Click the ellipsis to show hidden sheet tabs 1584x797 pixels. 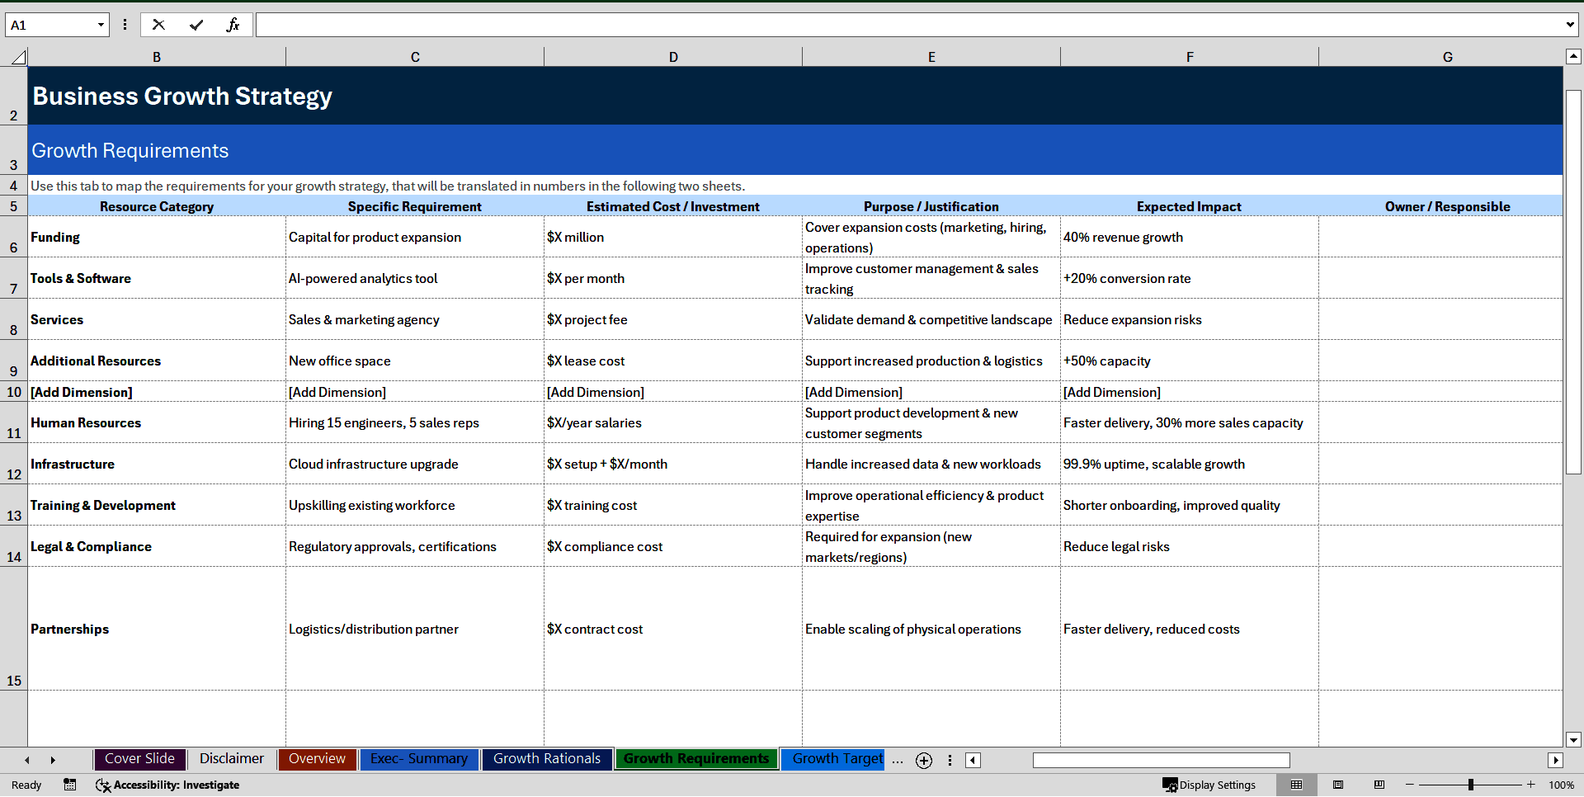click(898, 760)
